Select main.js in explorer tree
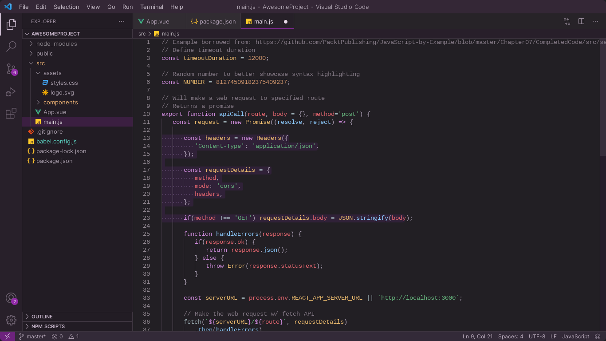606x341 pixels. click(x=77, y=122)
